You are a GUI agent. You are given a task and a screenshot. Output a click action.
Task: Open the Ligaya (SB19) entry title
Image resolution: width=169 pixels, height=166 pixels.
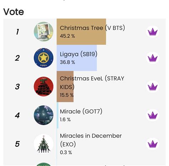click(78, 54)
